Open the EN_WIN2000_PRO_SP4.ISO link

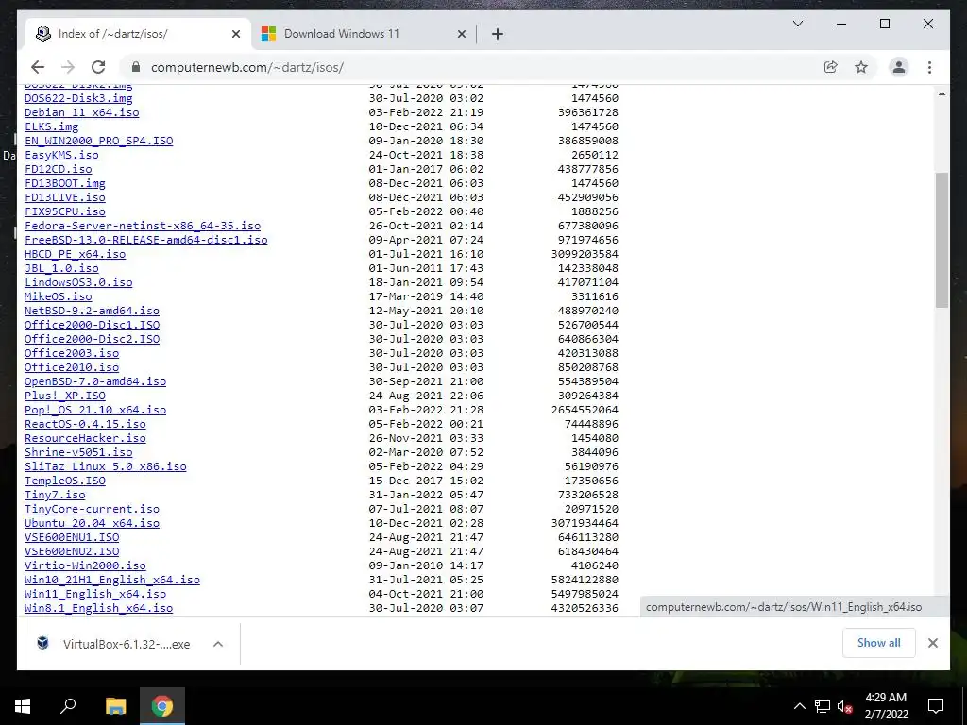98,141
